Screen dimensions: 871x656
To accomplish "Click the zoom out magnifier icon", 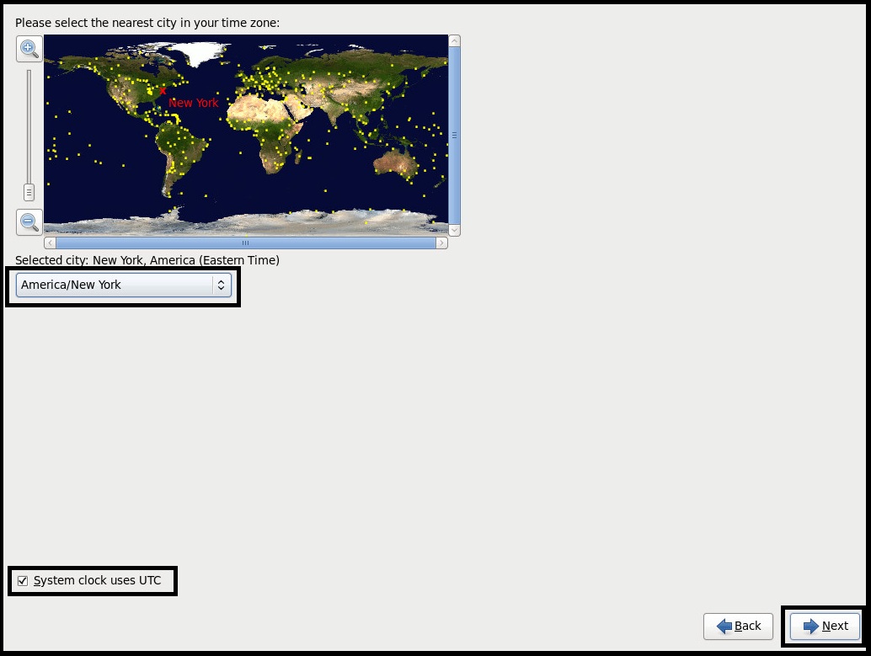I will point(29,222).
